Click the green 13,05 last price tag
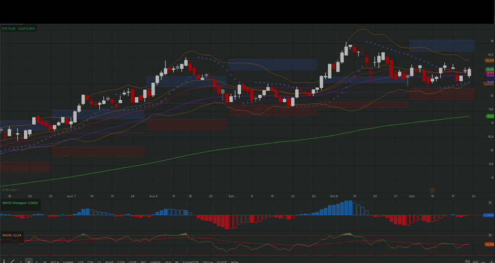Viewport: 495px width, 263px height. pyautogui.click(x=490, y=69)
